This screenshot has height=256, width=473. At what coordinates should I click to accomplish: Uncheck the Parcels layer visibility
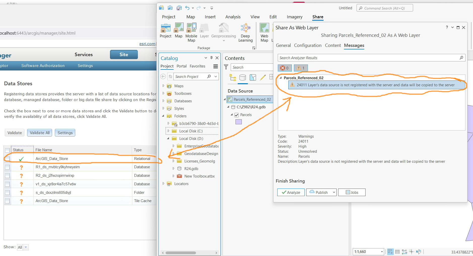(x=236, y=115)
